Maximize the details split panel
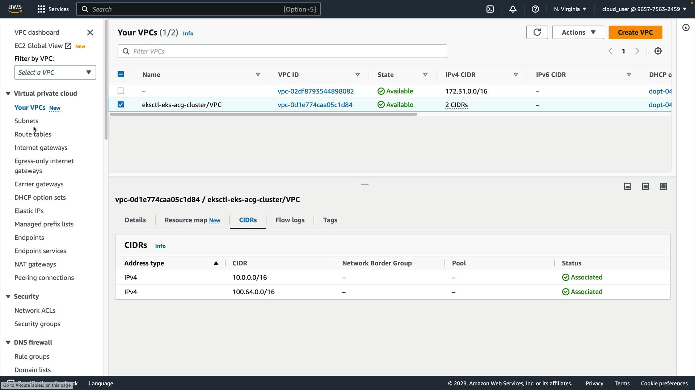The image size is (695, 390). pyautogui.click(x=663, y=186)
